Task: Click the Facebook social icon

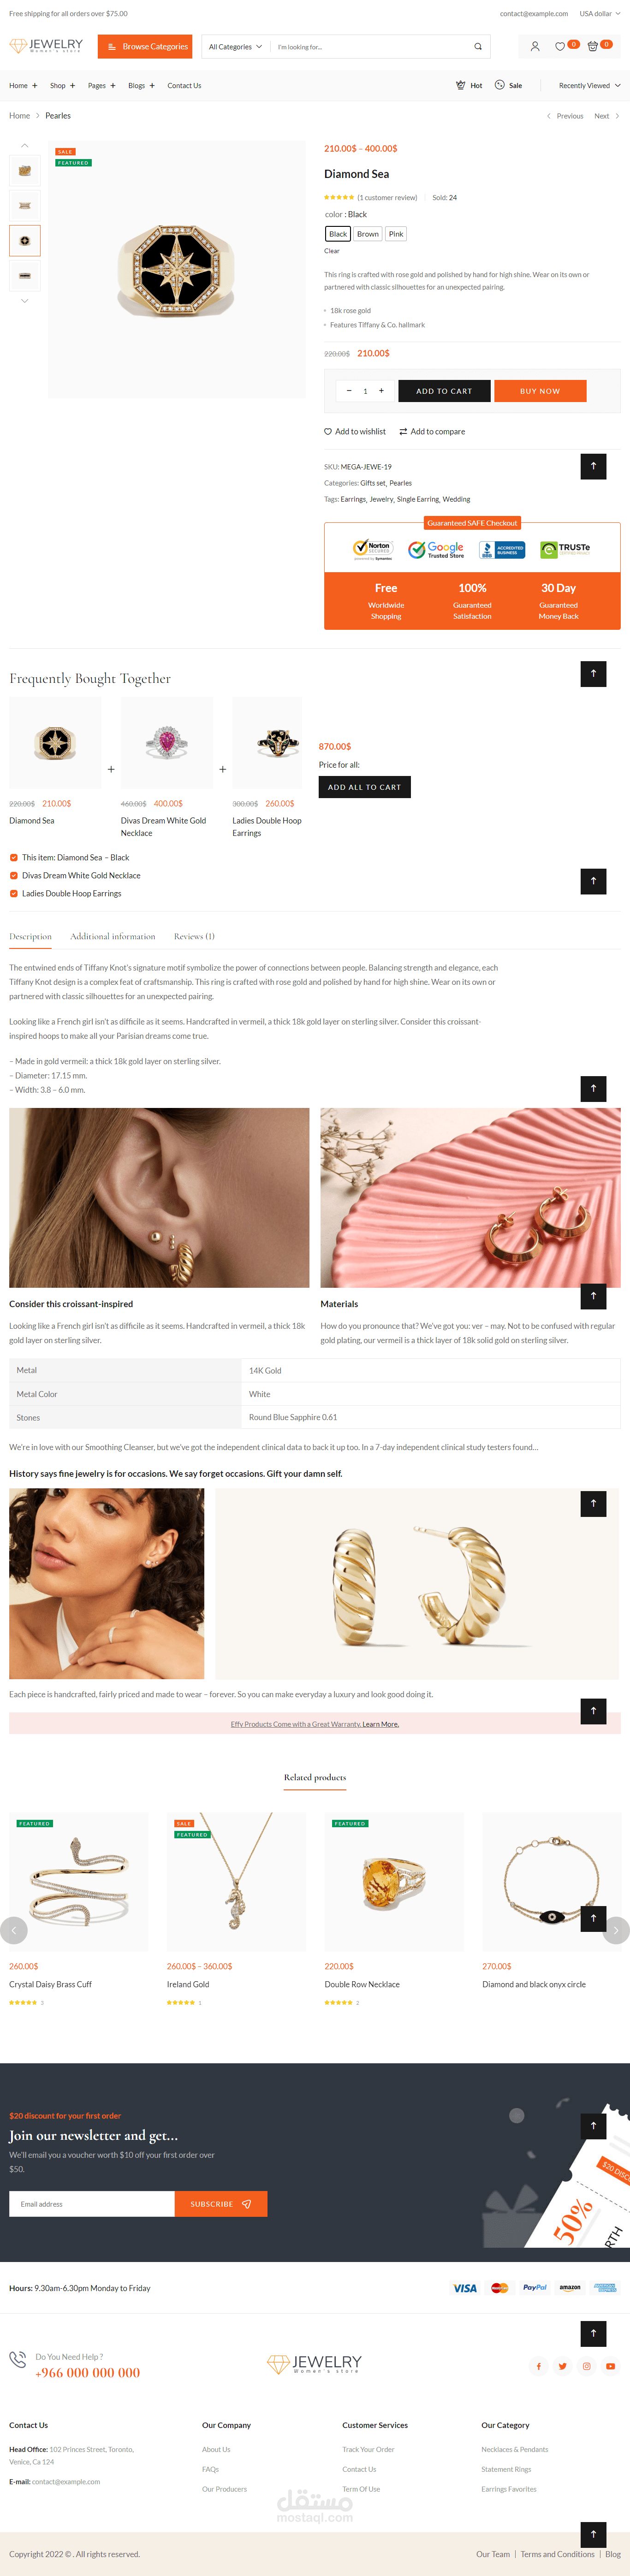Action: (x=538, y=2366)
